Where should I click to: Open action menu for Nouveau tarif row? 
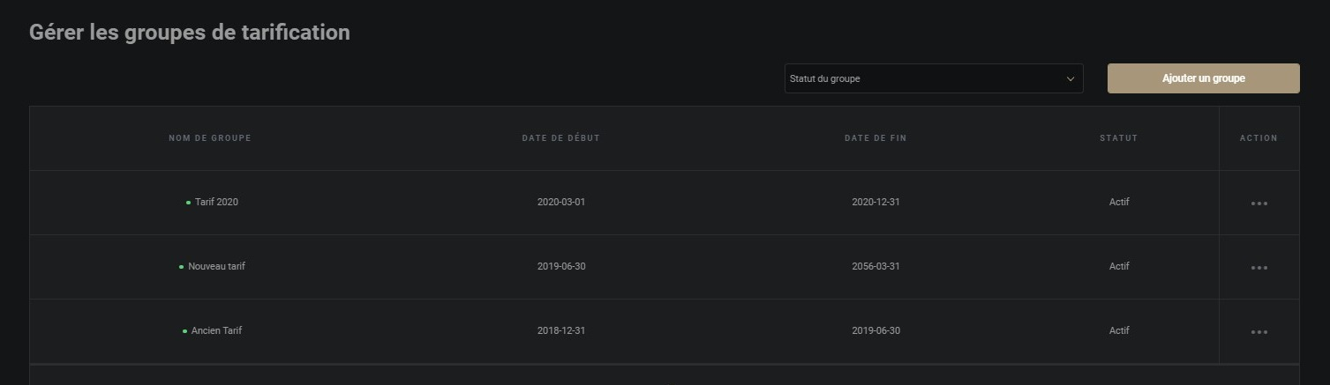point(1259,268)
